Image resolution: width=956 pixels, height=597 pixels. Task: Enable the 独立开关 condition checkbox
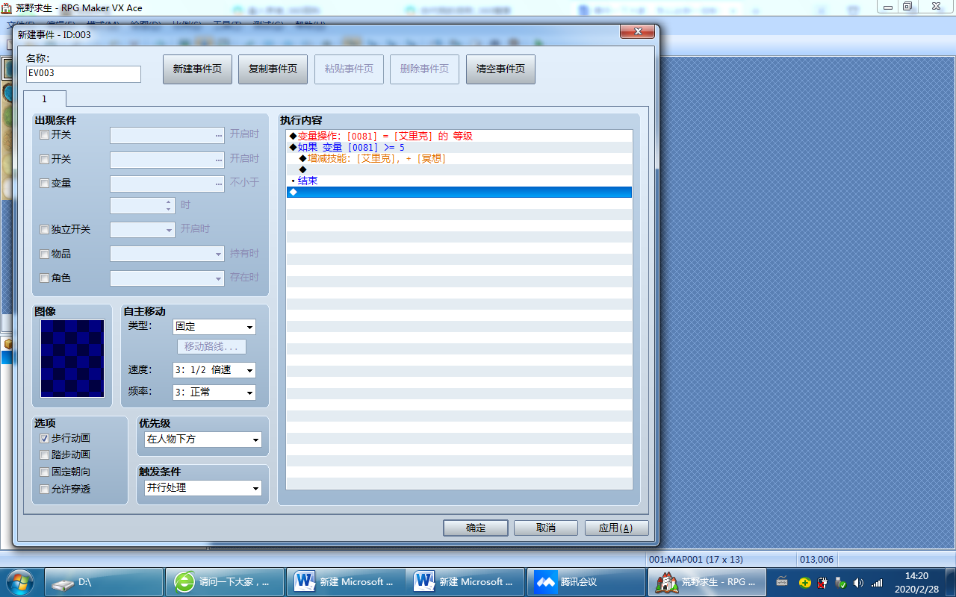[x=45, y=229]
